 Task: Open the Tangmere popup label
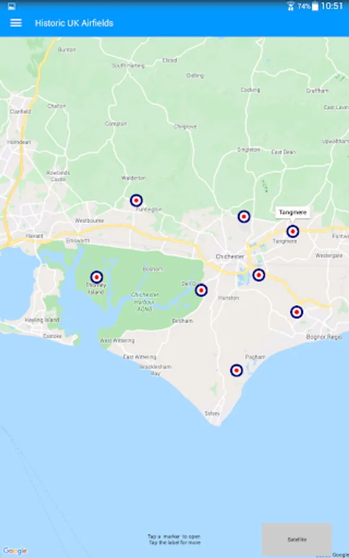[293, 213]
